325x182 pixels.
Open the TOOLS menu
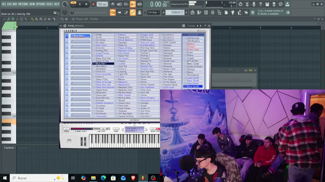click(50, 4)
